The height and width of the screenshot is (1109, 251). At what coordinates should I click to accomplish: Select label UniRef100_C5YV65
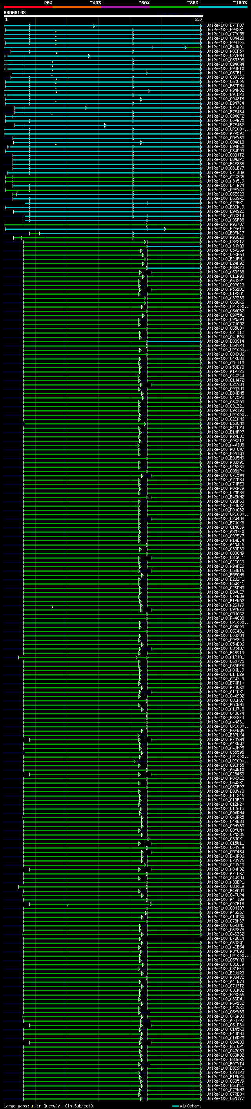(225, 138)
